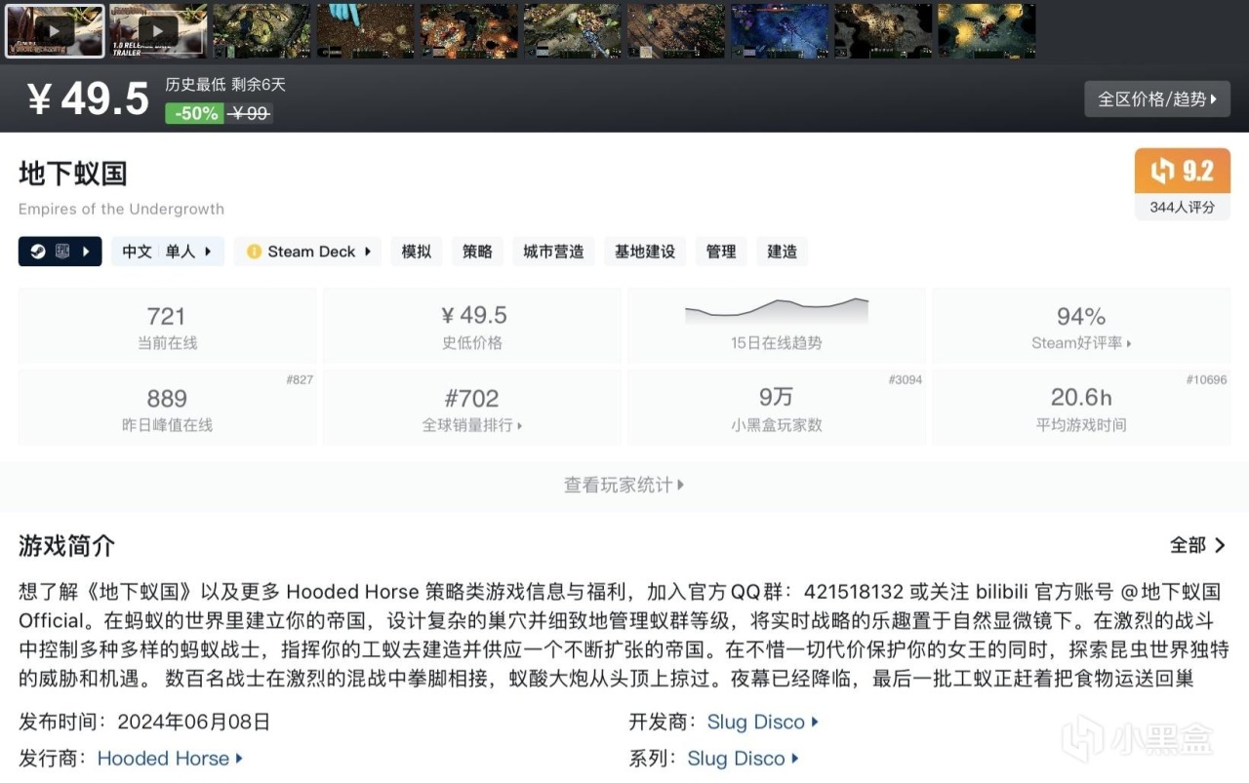This screenshot has height=783, width=1249.
Task: Click the yellow Steam Deck compatibility icon
Action: pos(254,252)
